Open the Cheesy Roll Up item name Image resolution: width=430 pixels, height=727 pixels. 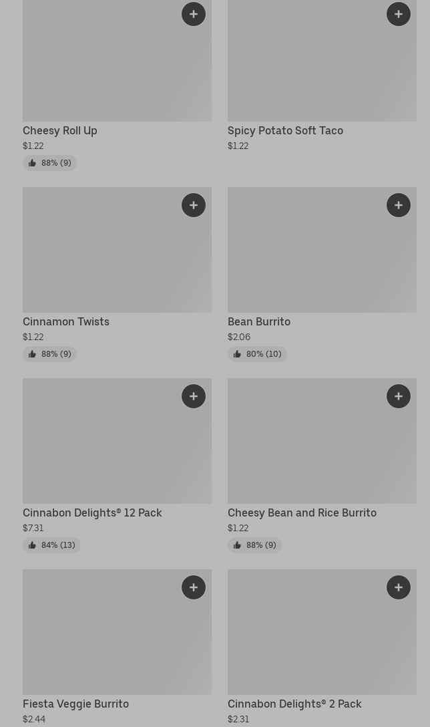point(60,130)
